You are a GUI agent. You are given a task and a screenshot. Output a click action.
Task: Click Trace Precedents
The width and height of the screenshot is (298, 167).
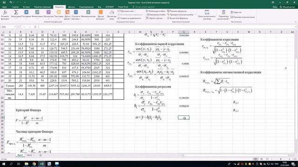pos(156,11)
